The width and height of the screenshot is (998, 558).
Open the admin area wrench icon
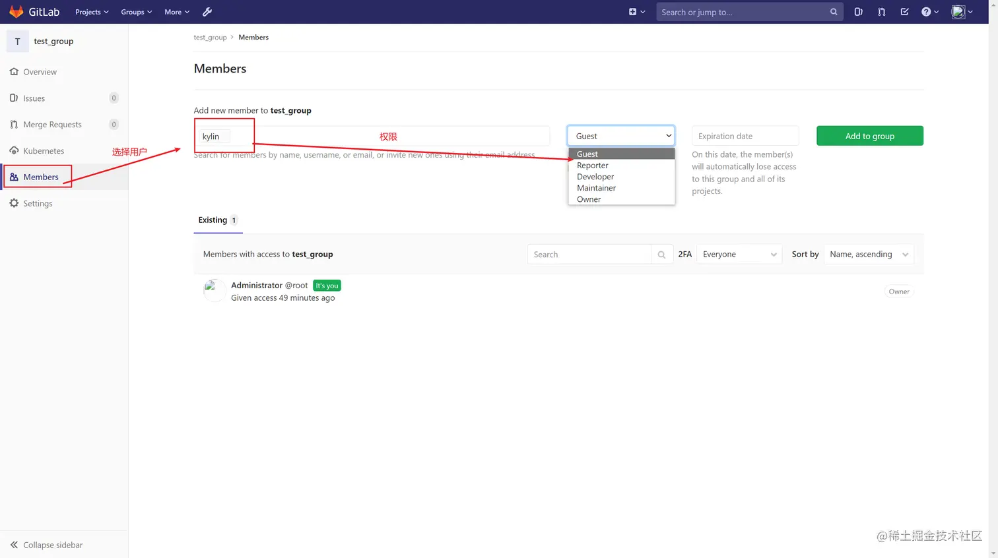coord(207,12)
